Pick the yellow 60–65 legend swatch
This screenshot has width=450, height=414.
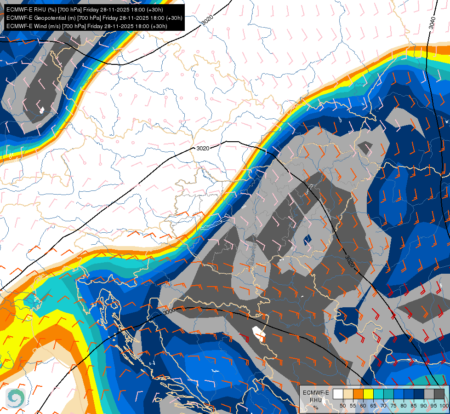tap(368, 394)
